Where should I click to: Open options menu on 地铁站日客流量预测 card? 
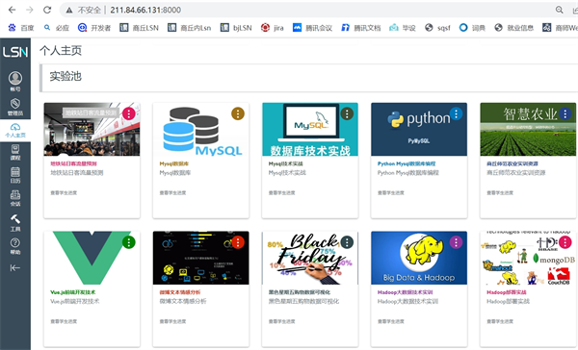click(129, 113)
